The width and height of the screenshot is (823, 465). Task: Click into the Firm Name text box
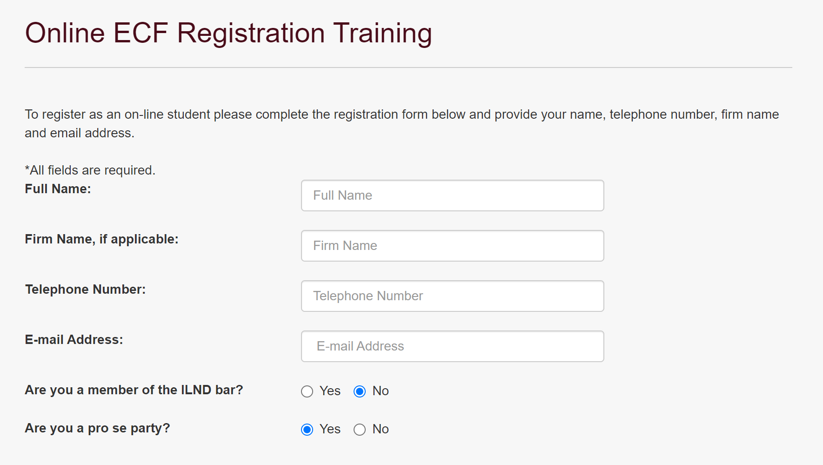coord(452,246)
